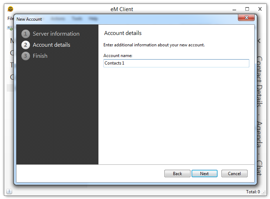Open the Chat sidebar tab
270x199 pixels.
point(260,168)
